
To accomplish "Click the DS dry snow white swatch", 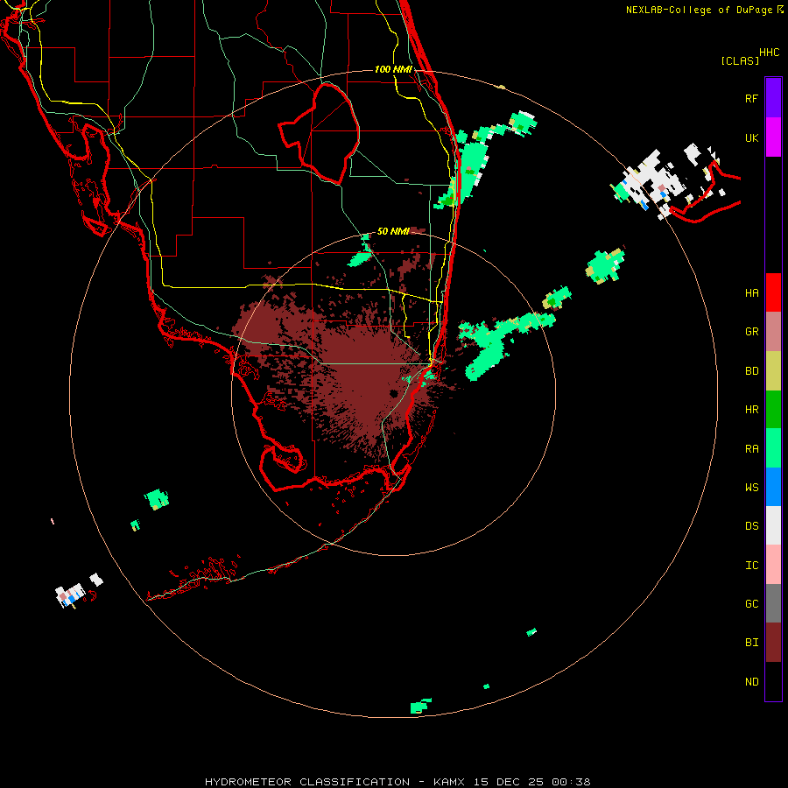I will [x=773, y=525].
